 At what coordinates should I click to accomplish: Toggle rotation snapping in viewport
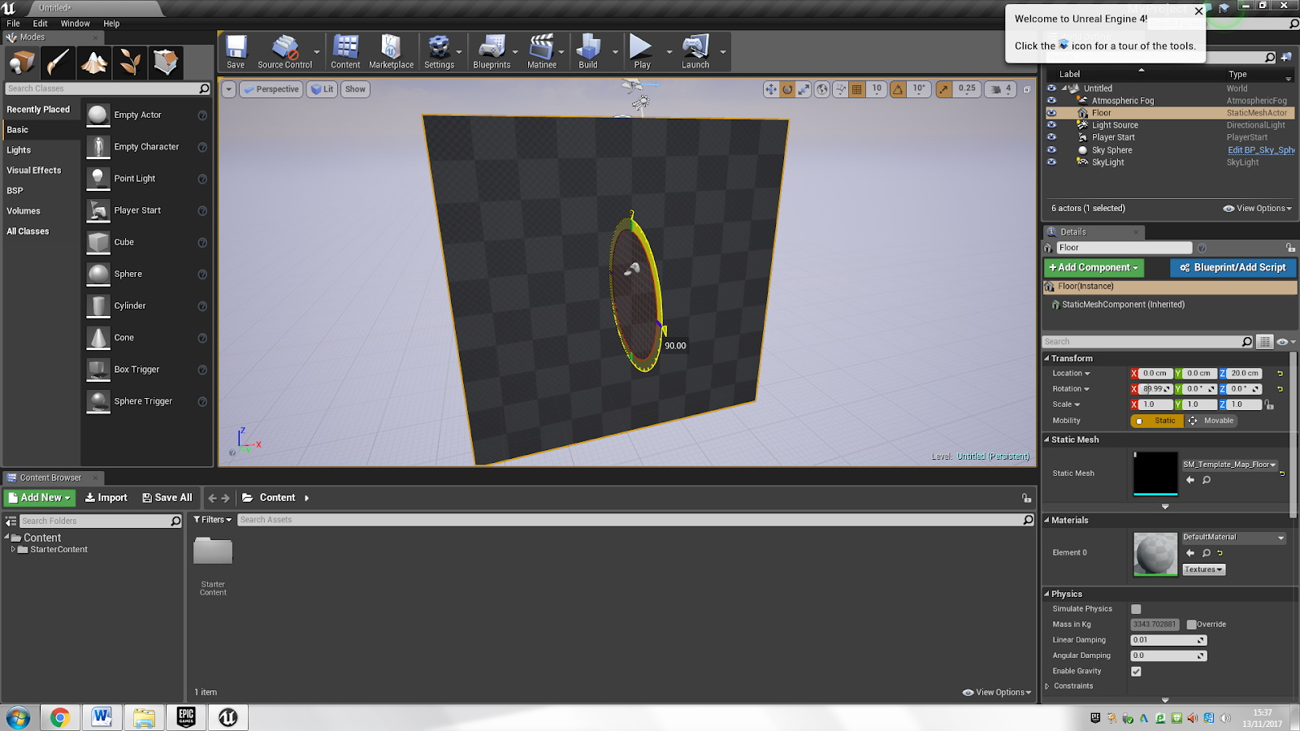pos(898,89)
